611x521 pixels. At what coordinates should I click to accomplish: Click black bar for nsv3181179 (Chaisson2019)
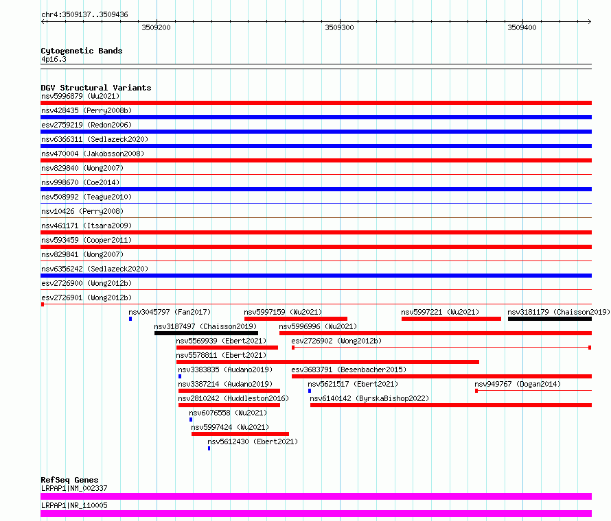pos(550,319)
